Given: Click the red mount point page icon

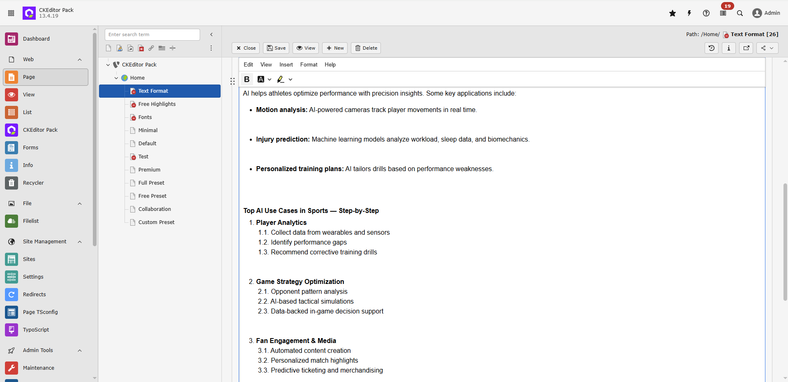Looking at the screenshot, I should pos(141,48).
